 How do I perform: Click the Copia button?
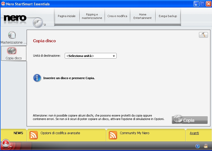(x=190, y=120)
